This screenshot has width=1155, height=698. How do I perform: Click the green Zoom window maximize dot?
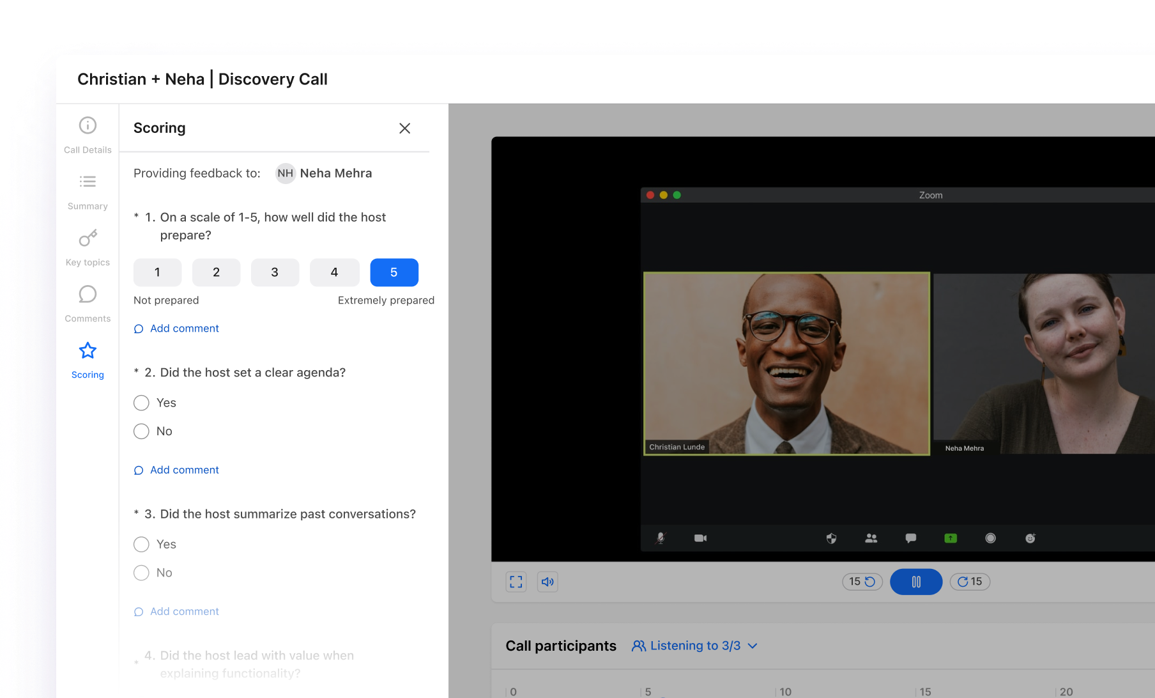pyautogui.click(x=677, y=195)
